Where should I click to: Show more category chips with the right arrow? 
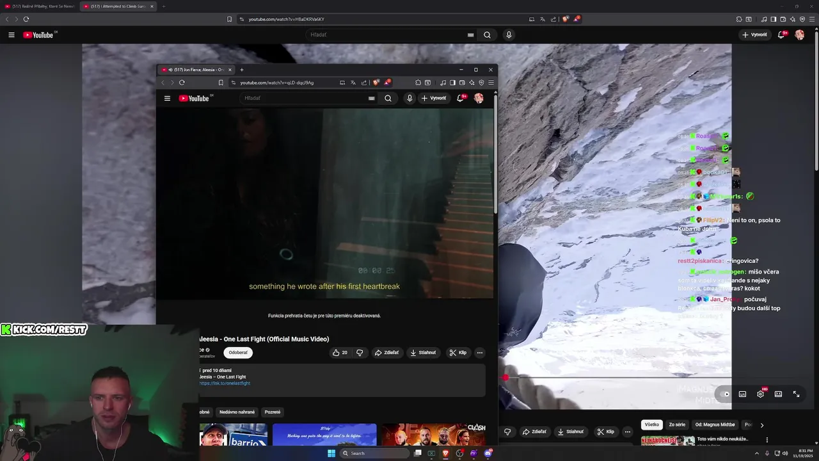tap(761, 425)
